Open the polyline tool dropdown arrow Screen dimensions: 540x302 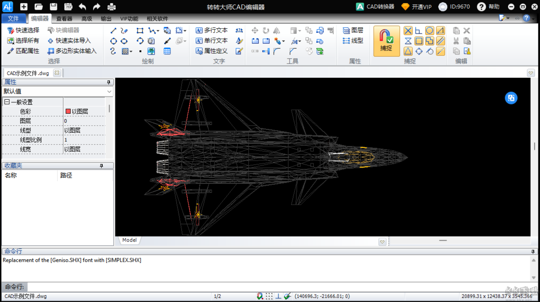[158, 31]
